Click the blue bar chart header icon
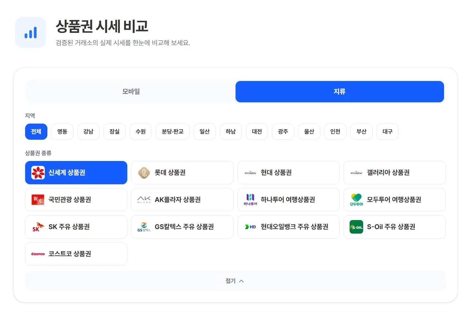The height and width of the screenshot is (312, 474). (31, 32)
